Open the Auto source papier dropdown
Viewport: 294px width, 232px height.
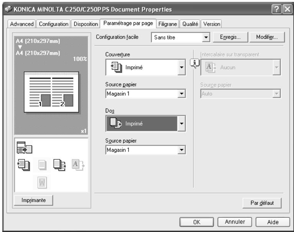coord(277,94)
